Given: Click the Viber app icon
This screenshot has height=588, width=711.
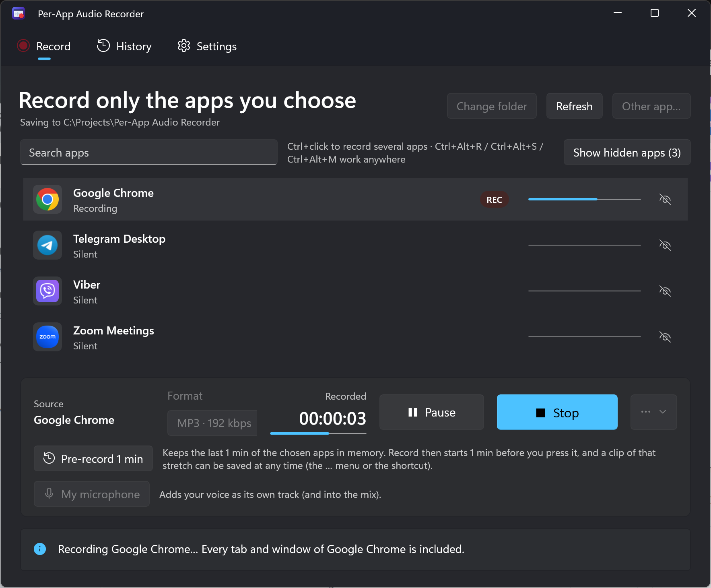Looking at the screenshot, I should pyautogui.click(x=47, y=291).
